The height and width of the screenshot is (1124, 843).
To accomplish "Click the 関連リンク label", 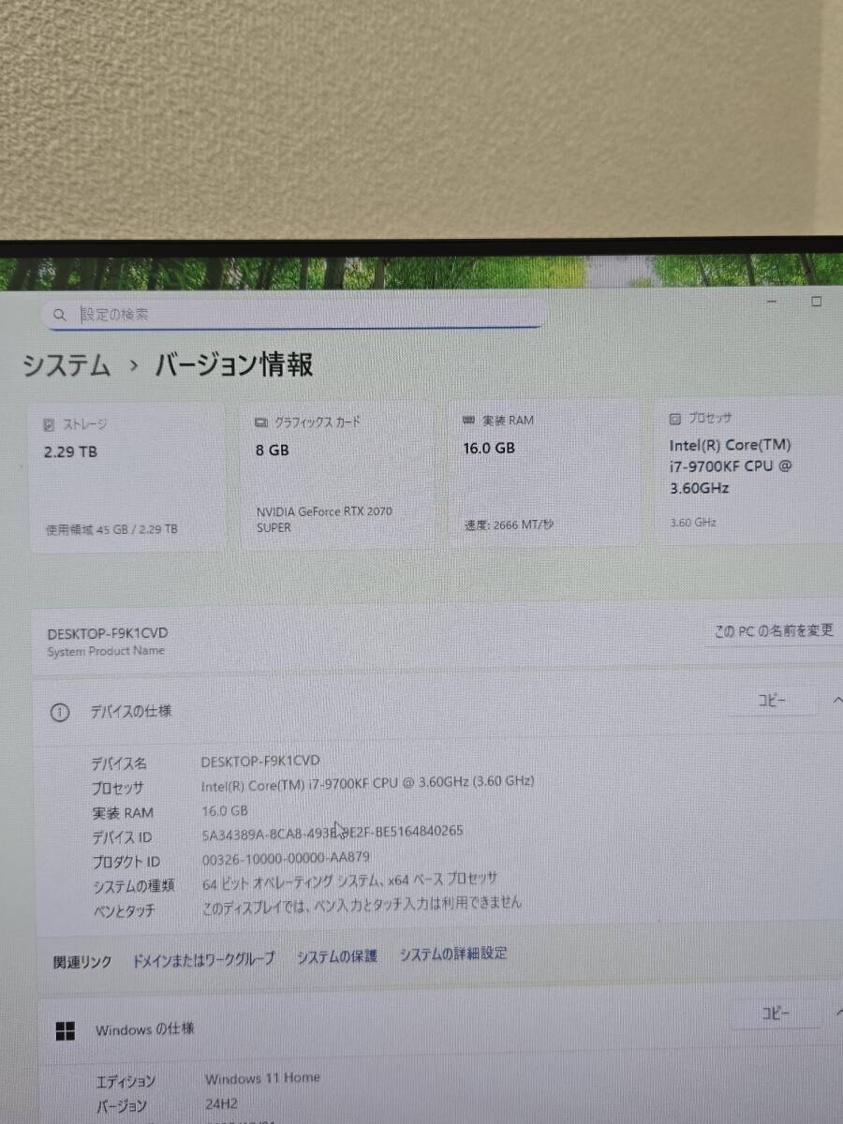I will tap(81, 962).
